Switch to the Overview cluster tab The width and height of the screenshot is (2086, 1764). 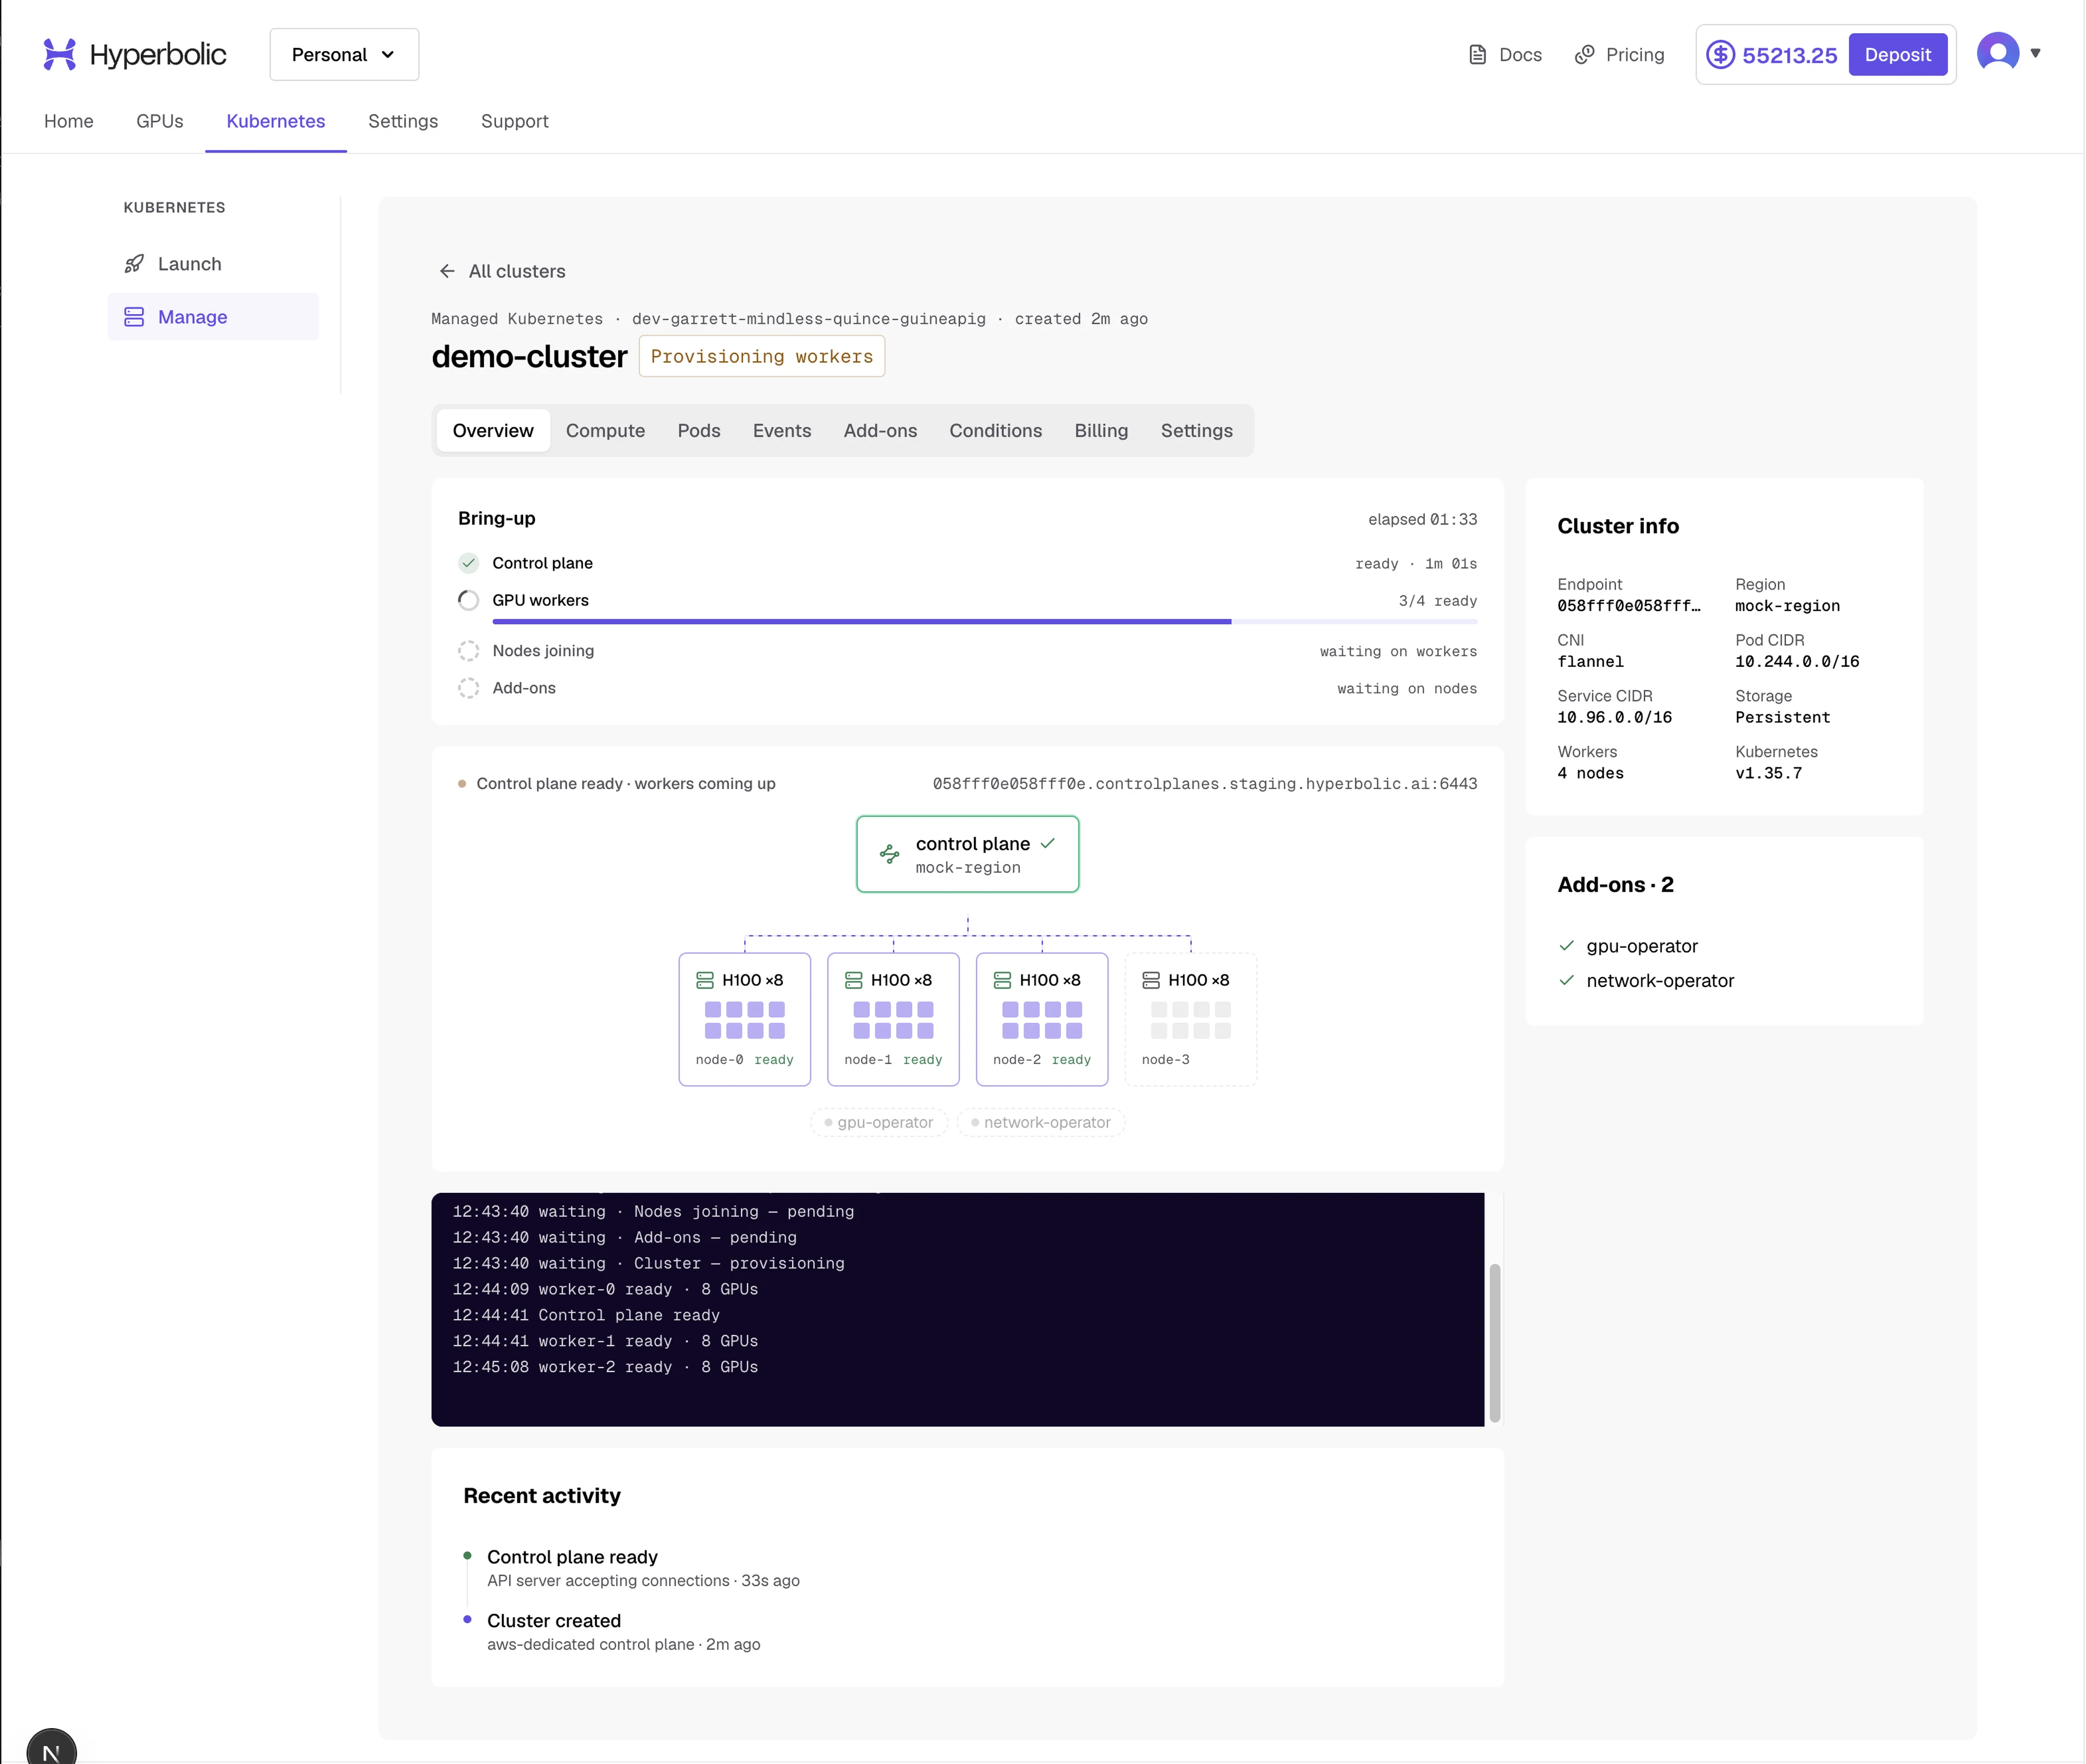tap(493, 430)
